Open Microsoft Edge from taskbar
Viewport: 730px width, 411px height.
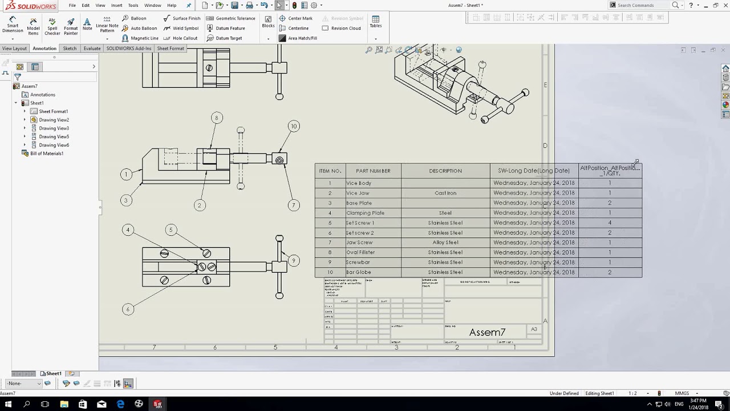click(x=120, y=404)
